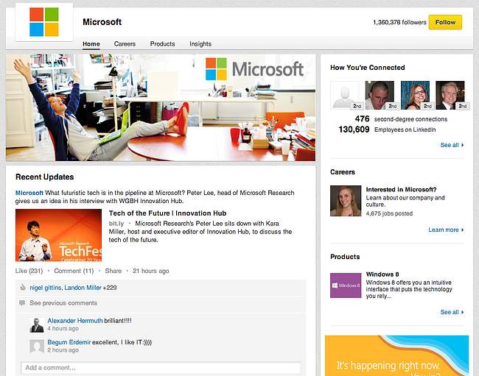Click 1,360,378 followers text
The height and width of the screenshot is (376, 479).
399,22
